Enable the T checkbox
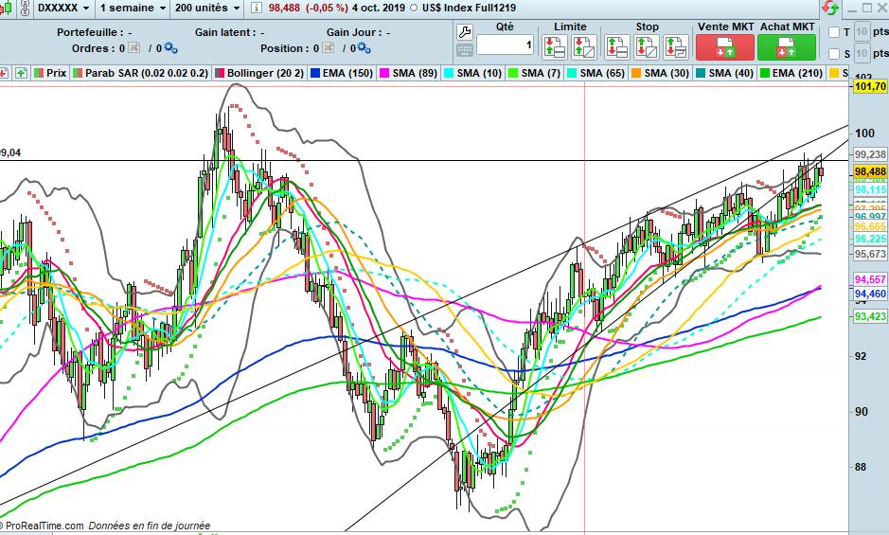 tap(834, 31)
